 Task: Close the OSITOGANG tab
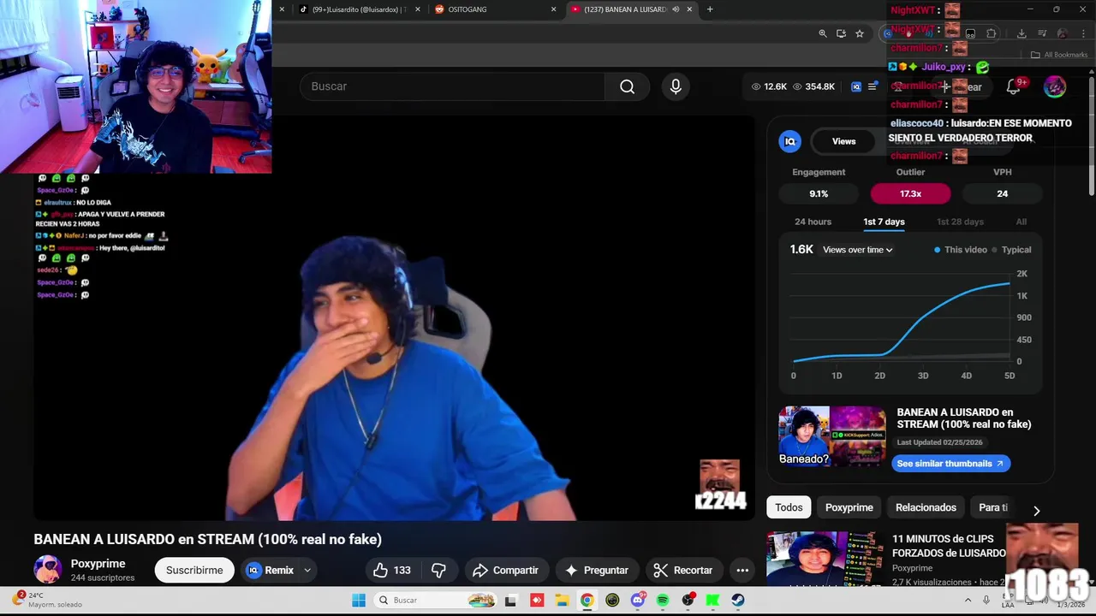pos(553,9)
